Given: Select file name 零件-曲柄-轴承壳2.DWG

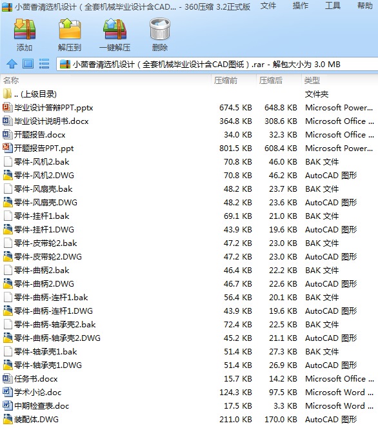Looking at the screenshot, I should (57, 338).
